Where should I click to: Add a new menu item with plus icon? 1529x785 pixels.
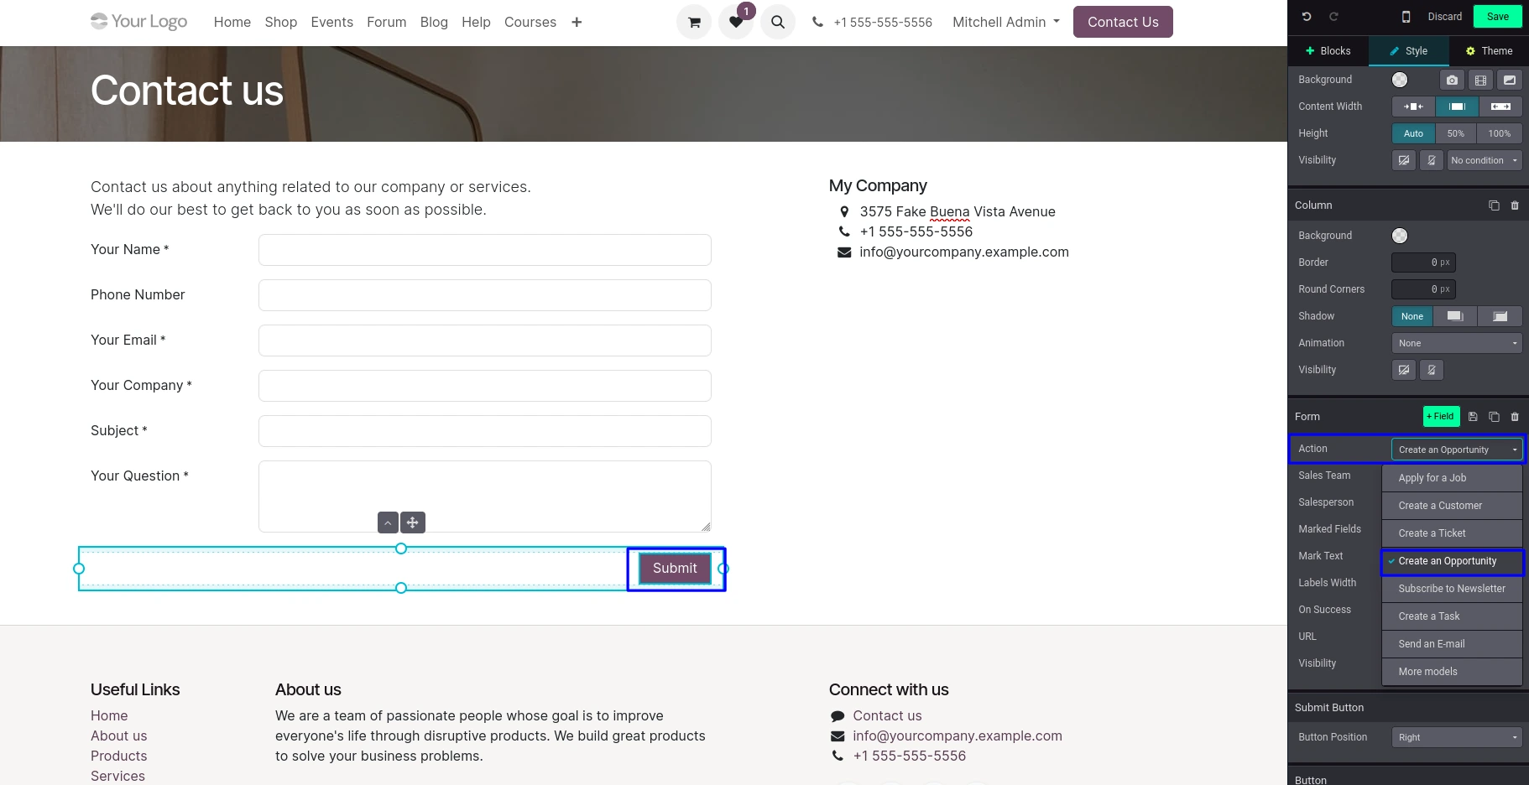tap(577, 22)
